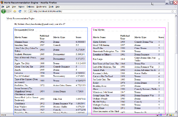
Task: Open the Help menu
Action: pos(58,7)
